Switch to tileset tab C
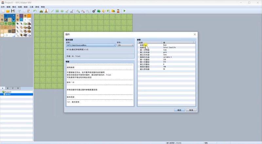The image size is (262, 144). pos(13,88)
